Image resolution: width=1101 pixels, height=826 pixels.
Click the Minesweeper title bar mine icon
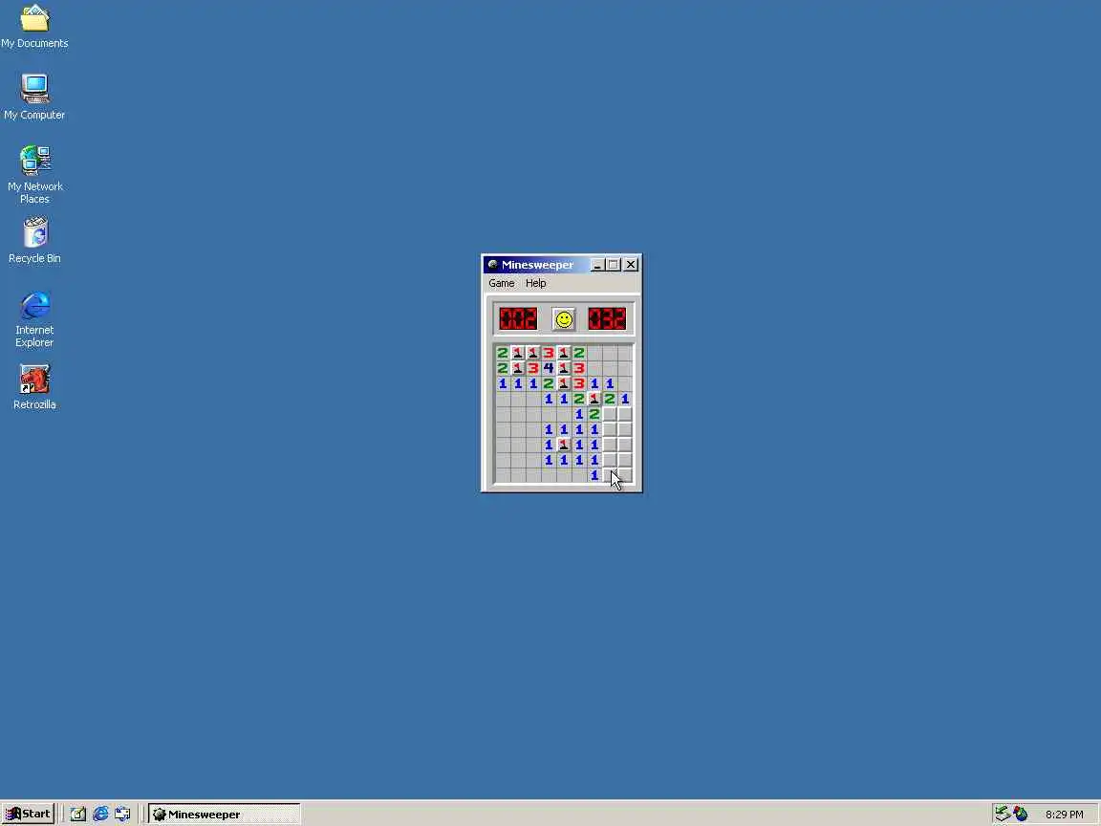(493, 265)
